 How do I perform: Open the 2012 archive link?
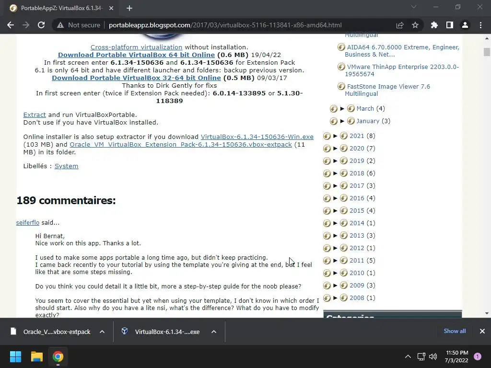coord(357,248)
